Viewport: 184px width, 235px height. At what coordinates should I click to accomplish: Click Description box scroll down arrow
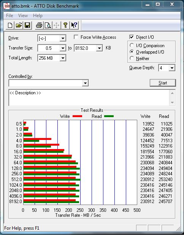(172, 103)
